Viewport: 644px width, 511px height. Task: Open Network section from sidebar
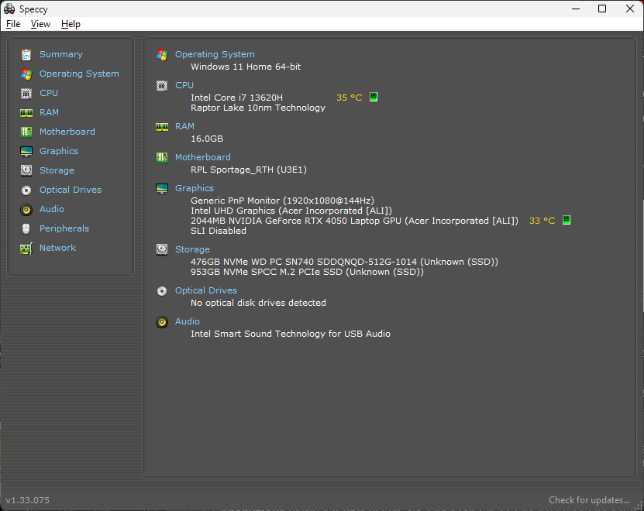tap(57, 248)
